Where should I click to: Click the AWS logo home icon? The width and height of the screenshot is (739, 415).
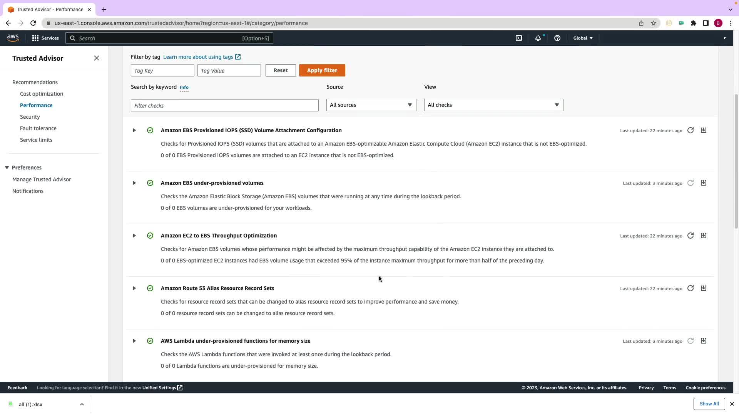coord(13,38)
